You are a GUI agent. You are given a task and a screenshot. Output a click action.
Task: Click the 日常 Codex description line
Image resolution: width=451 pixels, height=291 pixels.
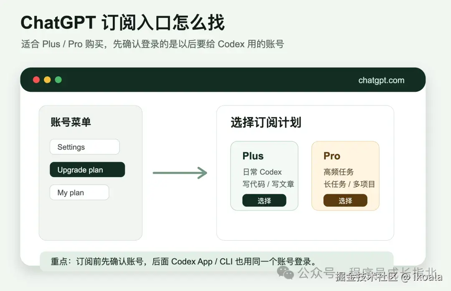(262, 172)
